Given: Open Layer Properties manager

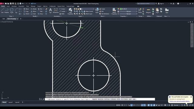Looking at the screenshot, I should pyautogui.click(x=70, y=11).
